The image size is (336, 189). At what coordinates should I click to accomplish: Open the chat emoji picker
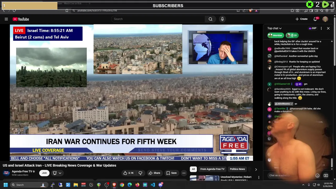(x=317, y=175)
